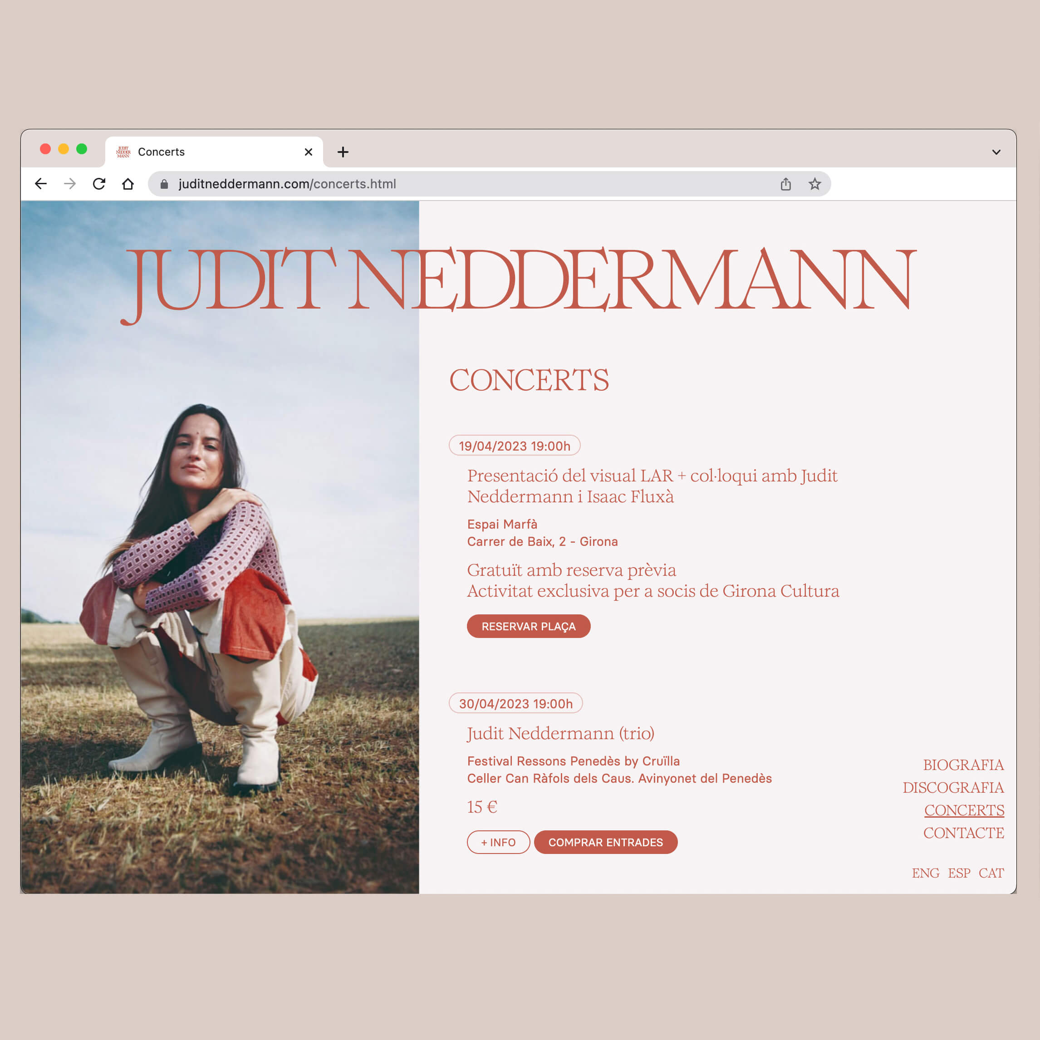This screenshot has width=1040, height=1040.
Task: Expand the tab list chevron
Action: tap(996, 152)
